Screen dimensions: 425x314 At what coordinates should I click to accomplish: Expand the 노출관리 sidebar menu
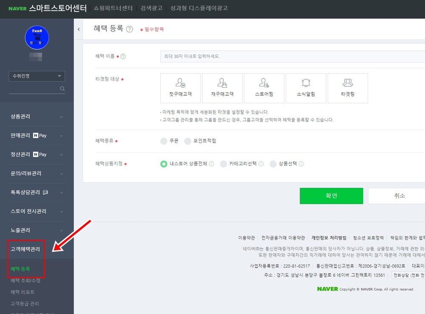click(37, 230)
